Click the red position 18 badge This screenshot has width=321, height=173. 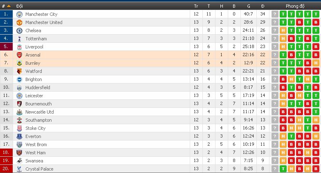click(6, 153)
